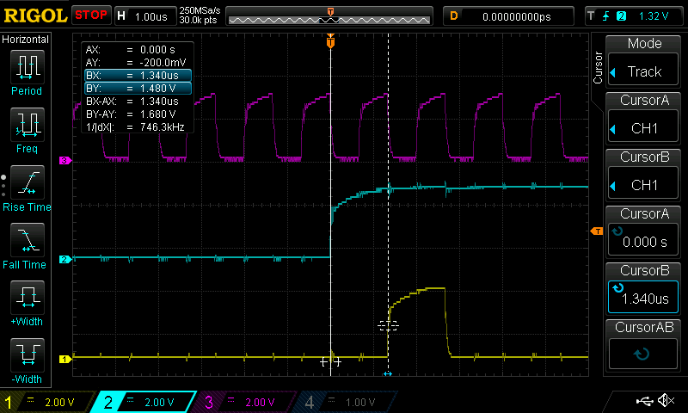Click the channel 3 ground marker
The width and height of the screenshot is (688, 413).
click(x=65, y=160)
